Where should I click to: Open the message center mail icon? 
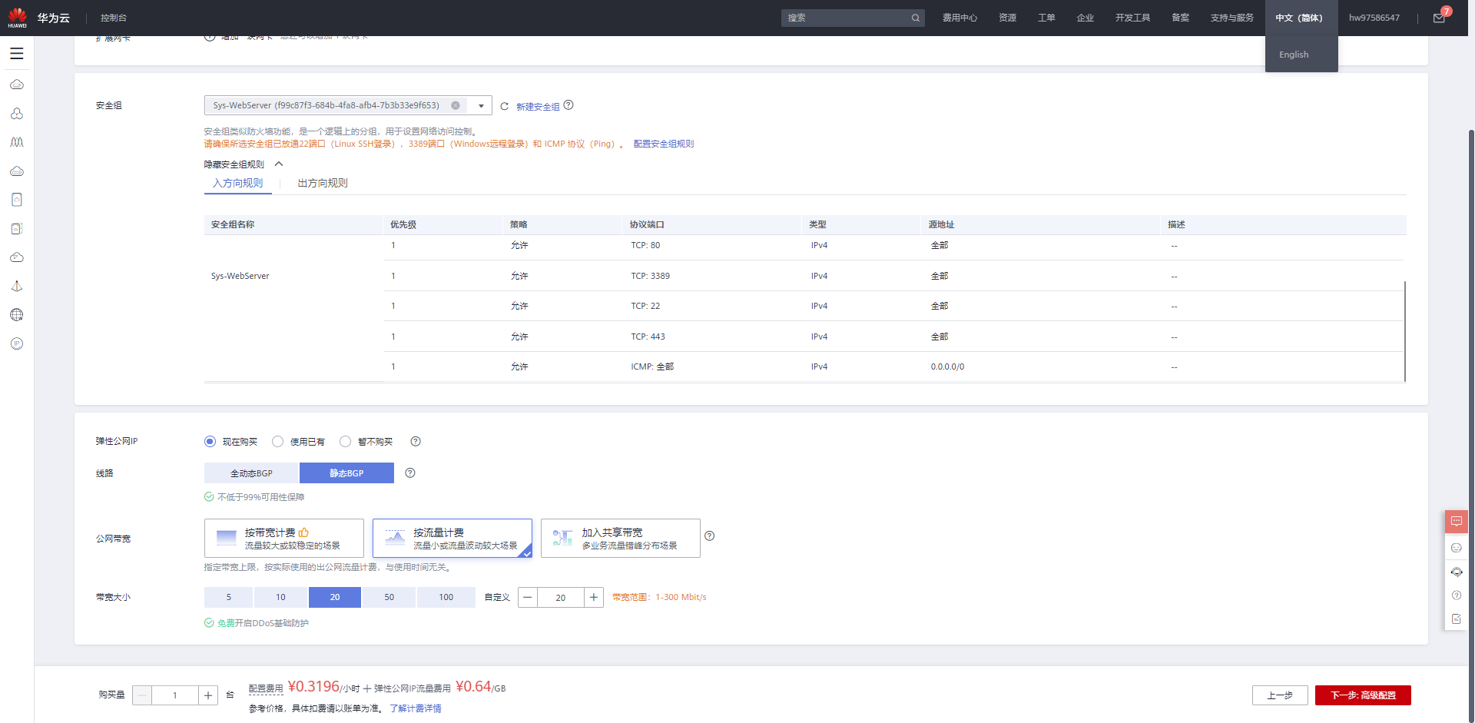pos(1439,18)
